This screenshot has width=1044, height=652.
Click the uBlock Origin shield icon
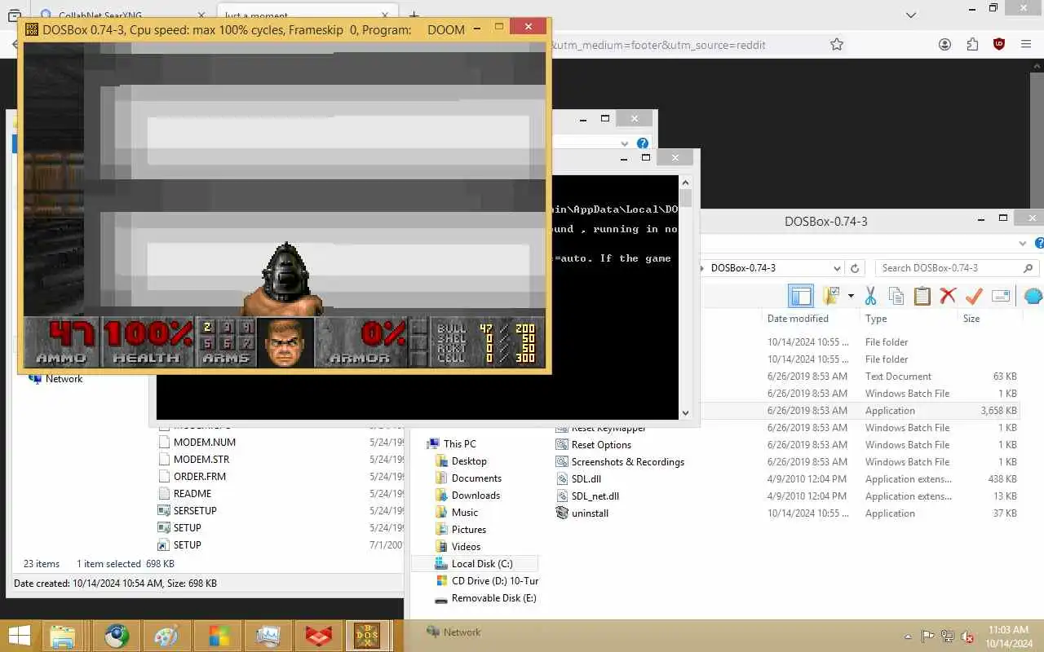click(x=999, y=45)
